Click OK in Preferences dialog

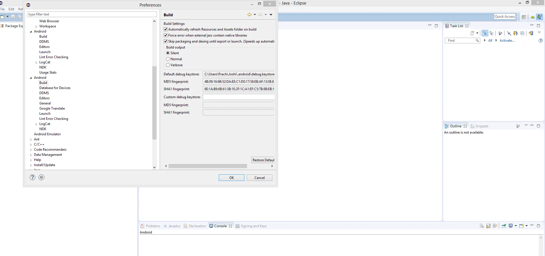tap(232, 178)
